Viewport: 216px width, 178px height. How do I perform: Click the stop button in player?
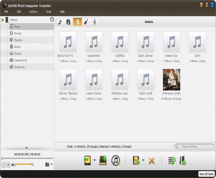coord(8,165)
